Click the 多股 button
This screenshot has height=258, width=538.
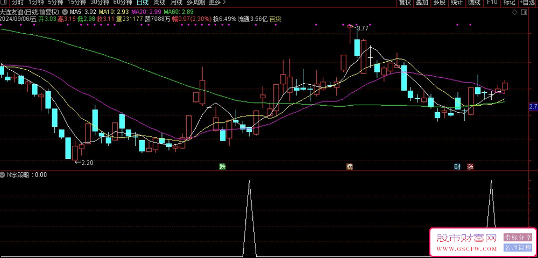coord(439,2)
